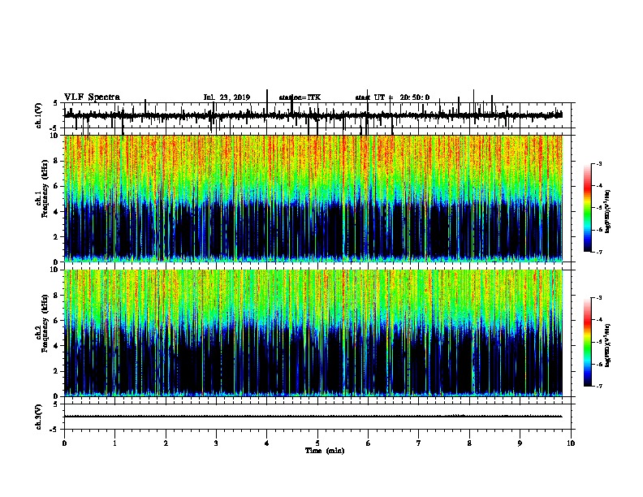The width and height of the screenshot is (643, 497).
Task: Click the "4" kHz tick on ch.1 spectrogram
Action: point(57,212)
